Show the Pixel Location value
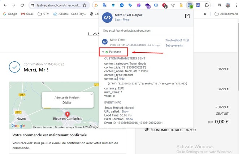This screenshot has width=239, height=154. [x=130, y=119]
